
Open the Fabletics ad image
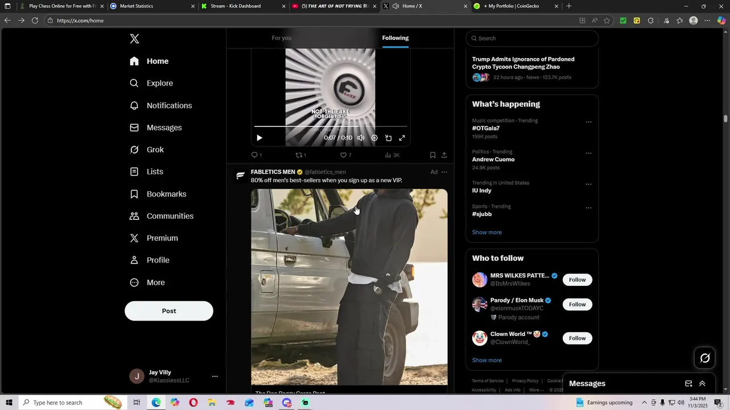pos(349,287)
